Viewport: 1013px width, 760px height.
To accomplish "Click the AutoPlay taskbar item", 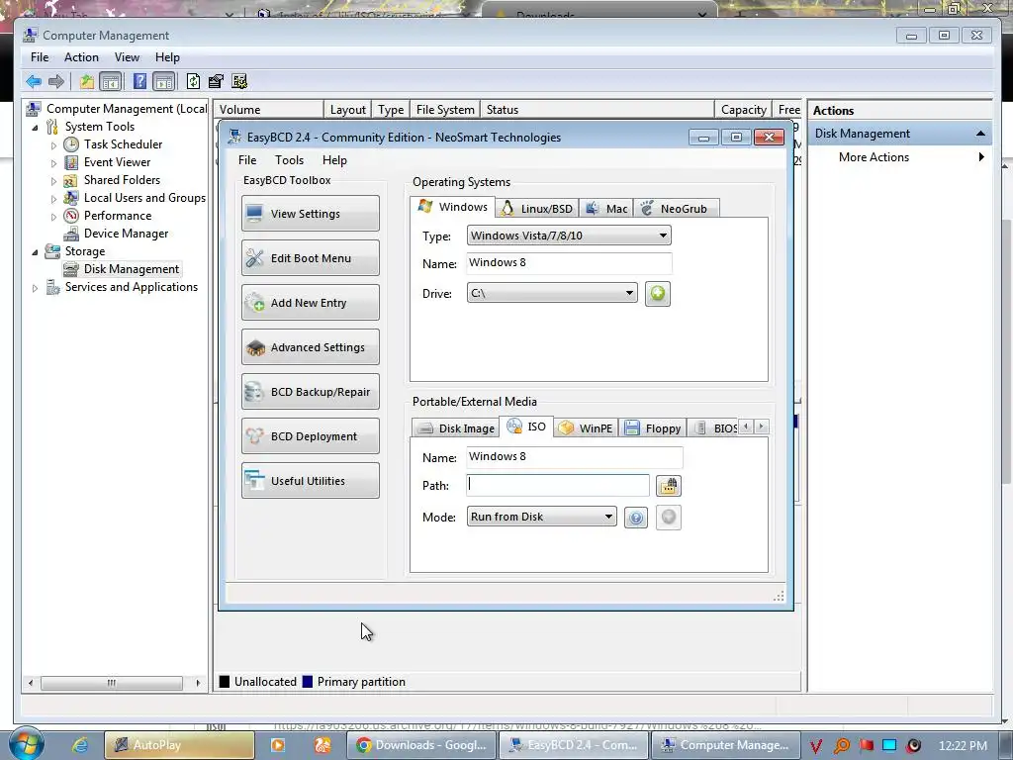I will click(179, 745).
